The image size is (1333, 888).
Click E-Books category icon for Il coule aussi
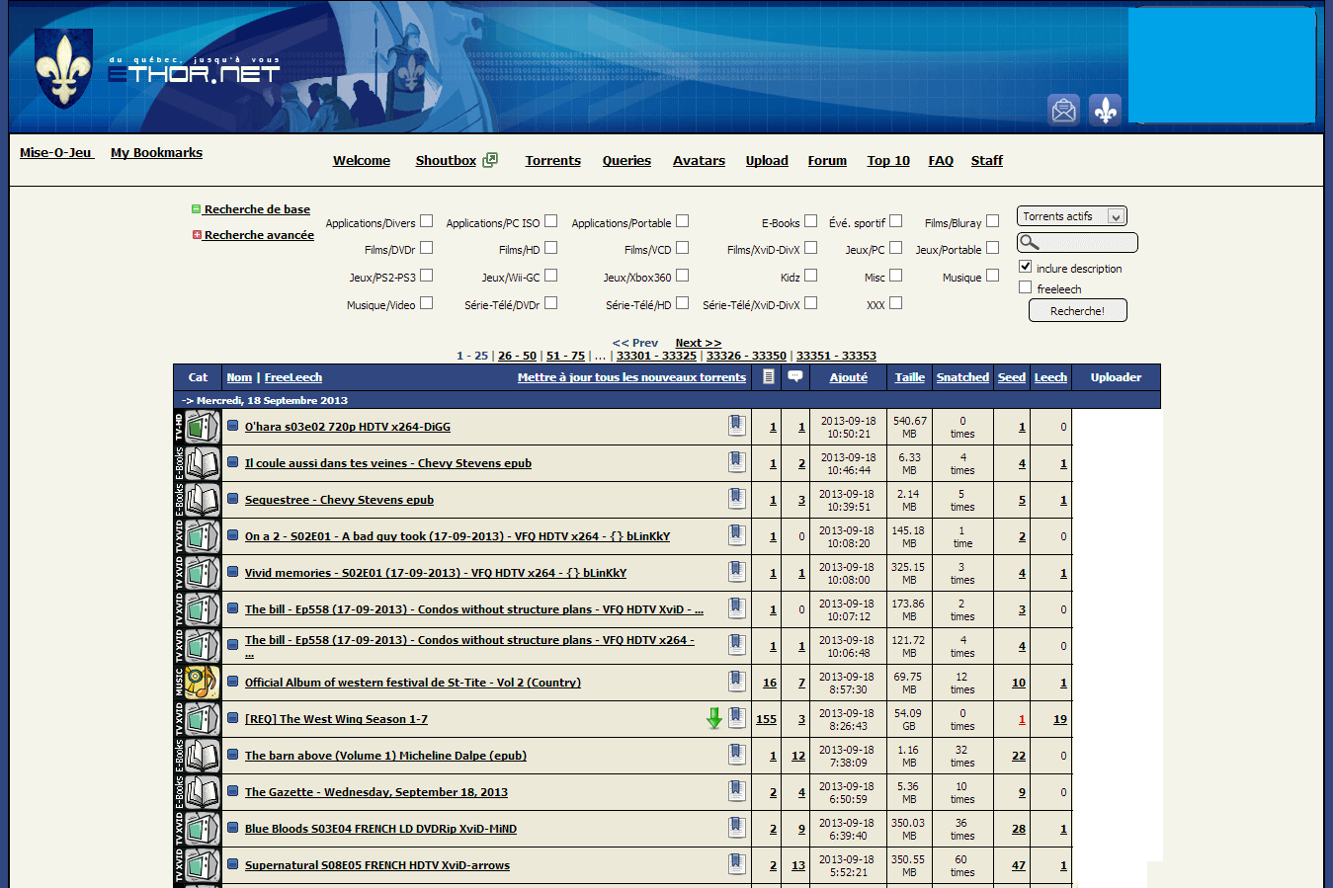(203, 463)
